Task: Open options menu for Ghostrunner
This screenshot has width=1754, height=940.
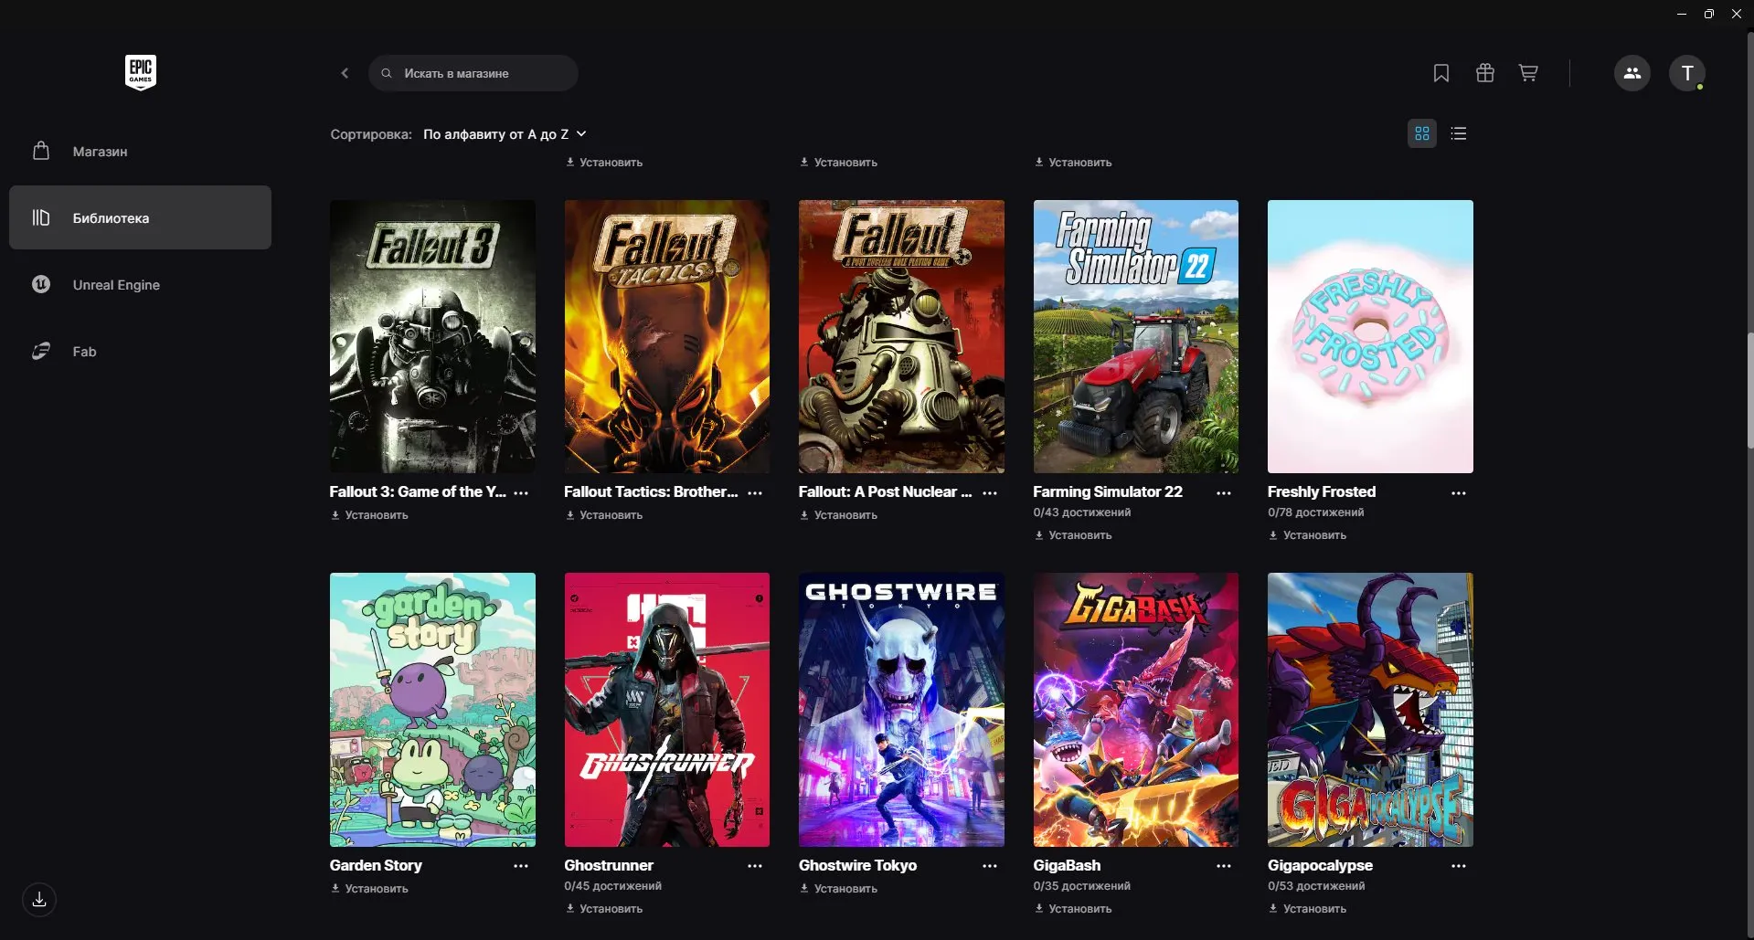Action: [755, 866]
